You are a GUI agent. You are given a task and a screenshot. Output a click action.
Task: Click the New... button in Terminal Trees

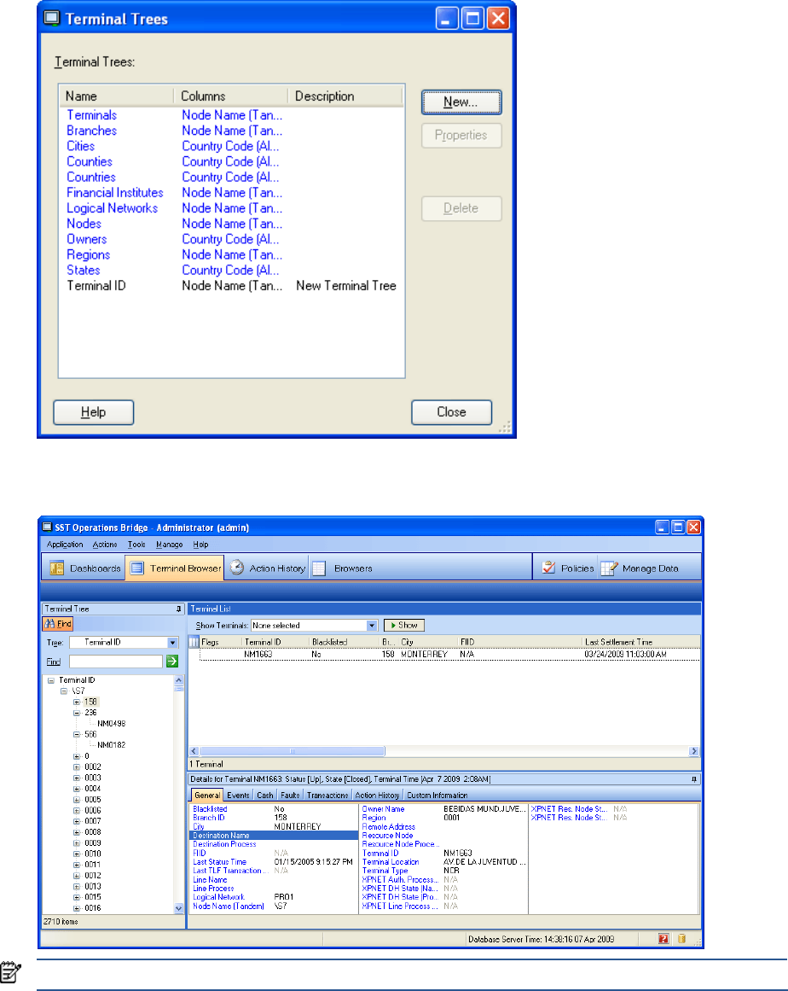pos(461,102)
